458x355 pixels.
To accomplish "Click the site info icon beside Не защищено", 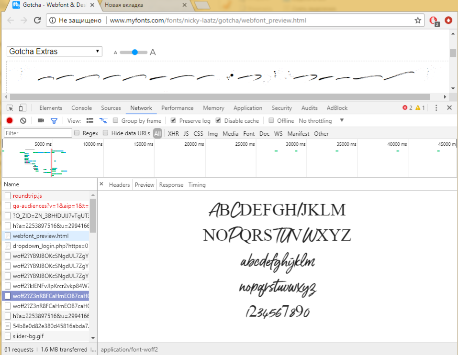I will [x=53, y=21].
